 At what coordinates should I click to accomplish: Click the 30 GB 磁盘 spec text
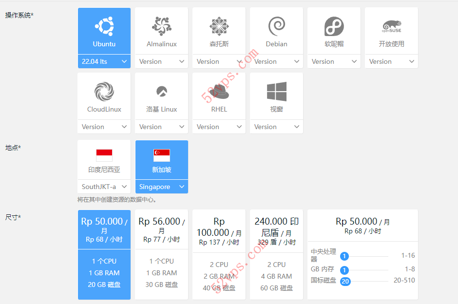pos(162,285)
